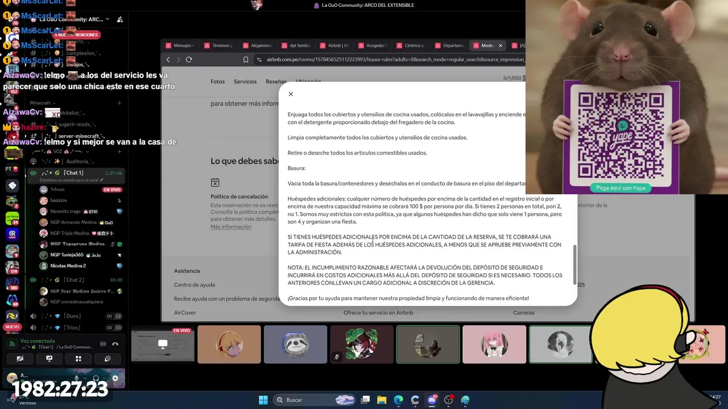The image size is (728, 409).
Task: Click Más información under cancellation policy
Action: pos(231,227)
